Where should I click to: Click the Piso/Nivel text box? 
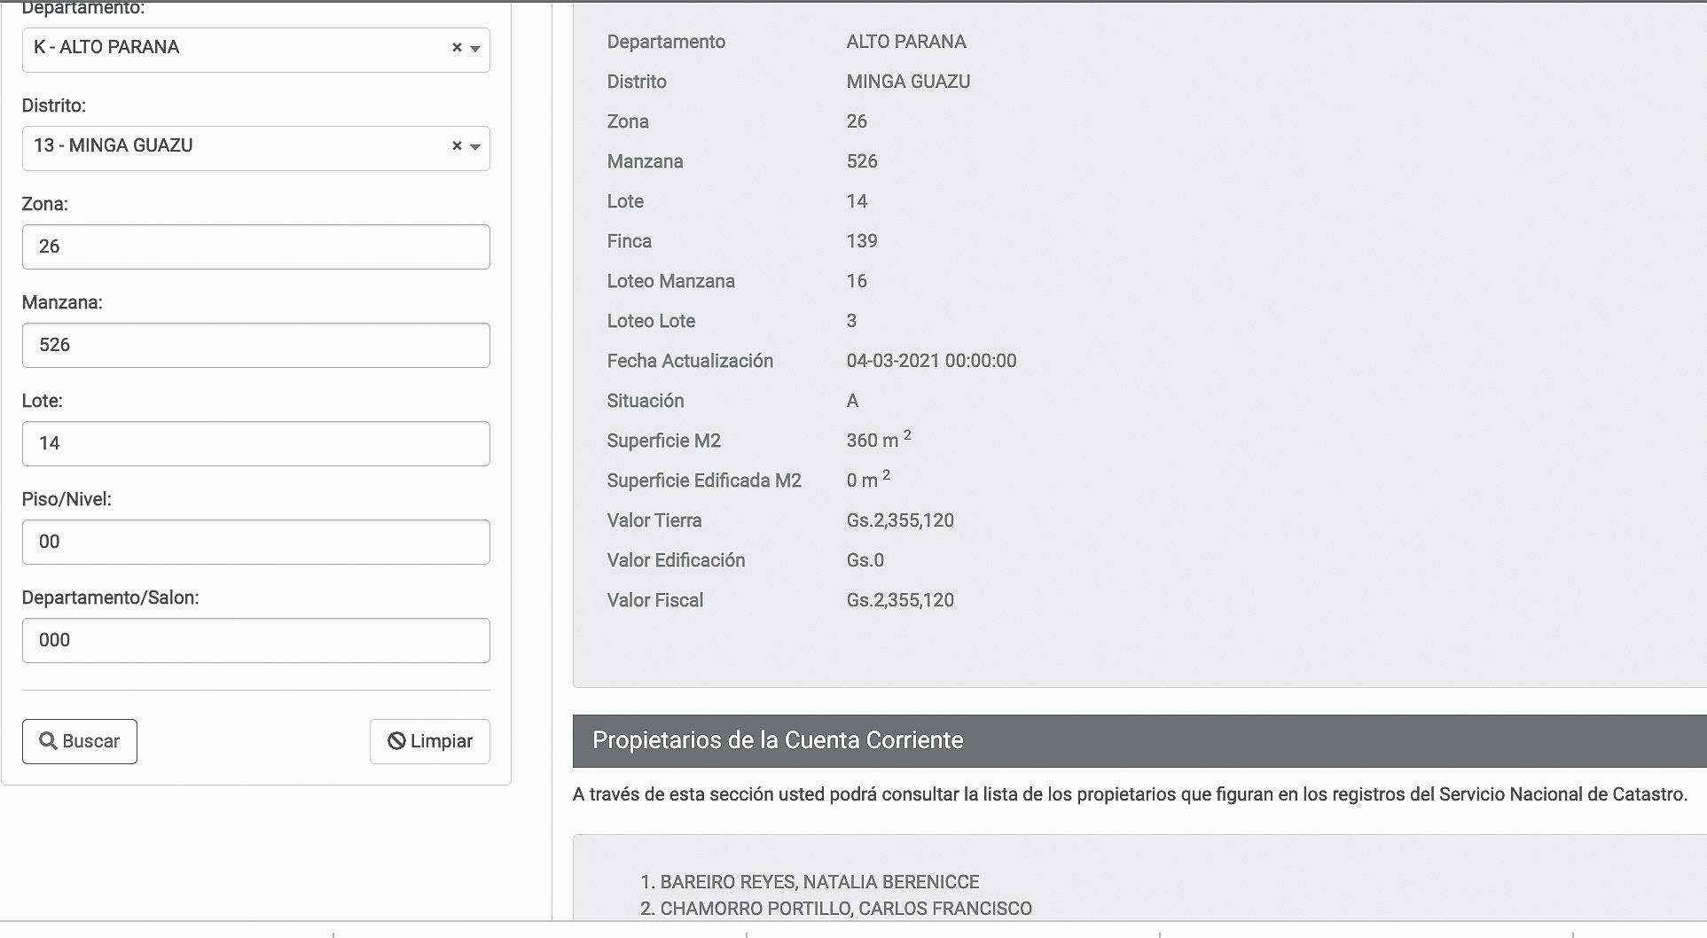point(255,542)
